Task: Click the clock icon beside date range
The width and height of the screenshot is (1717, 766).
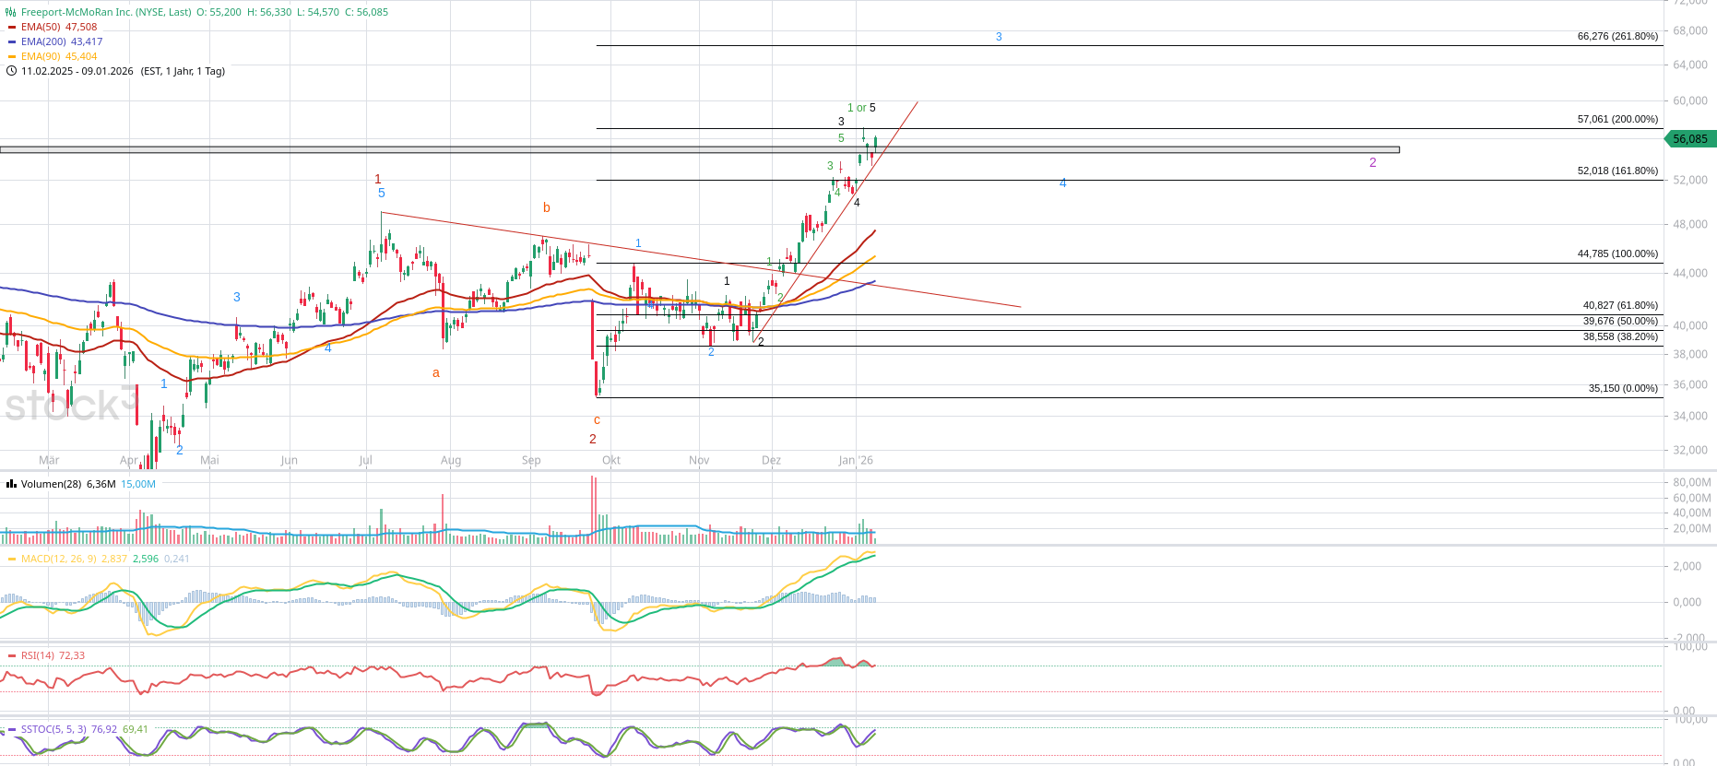Action: pos(11,71)
